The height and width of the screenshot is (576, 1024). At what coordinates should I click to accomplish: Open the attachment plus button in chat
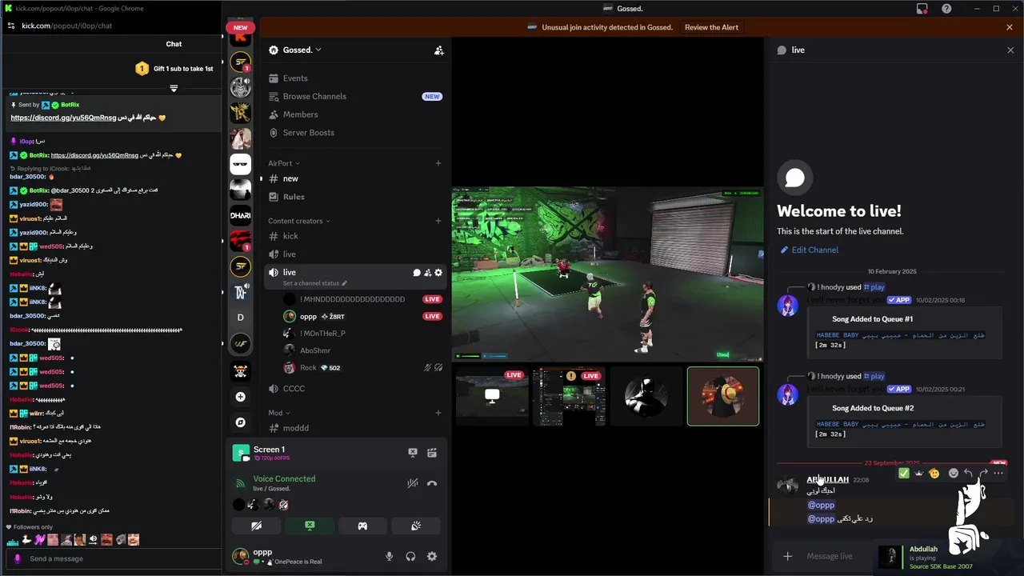788,556
